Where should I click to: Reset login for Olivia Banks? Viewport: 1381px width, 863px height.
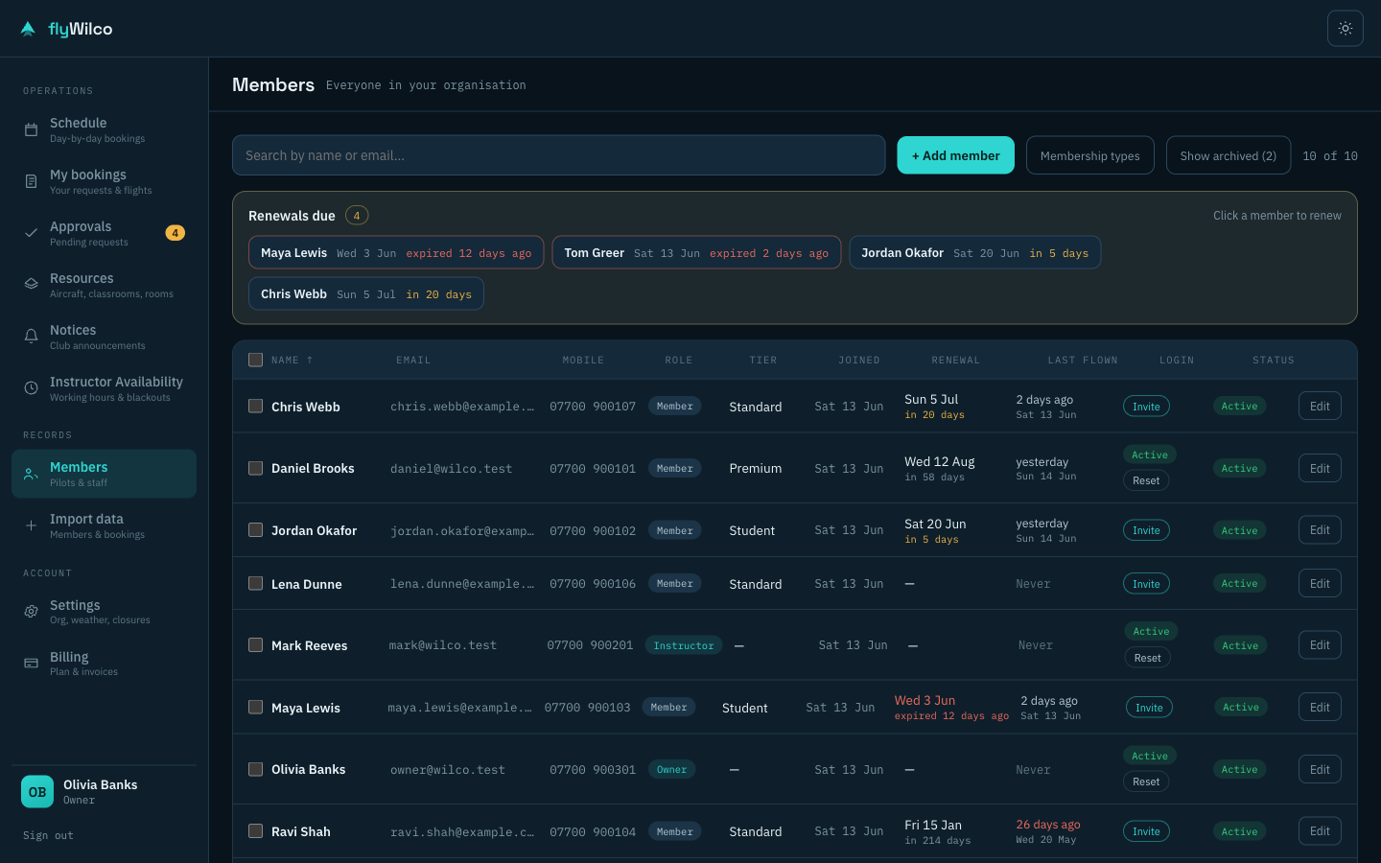click(x=1146, y=781)
